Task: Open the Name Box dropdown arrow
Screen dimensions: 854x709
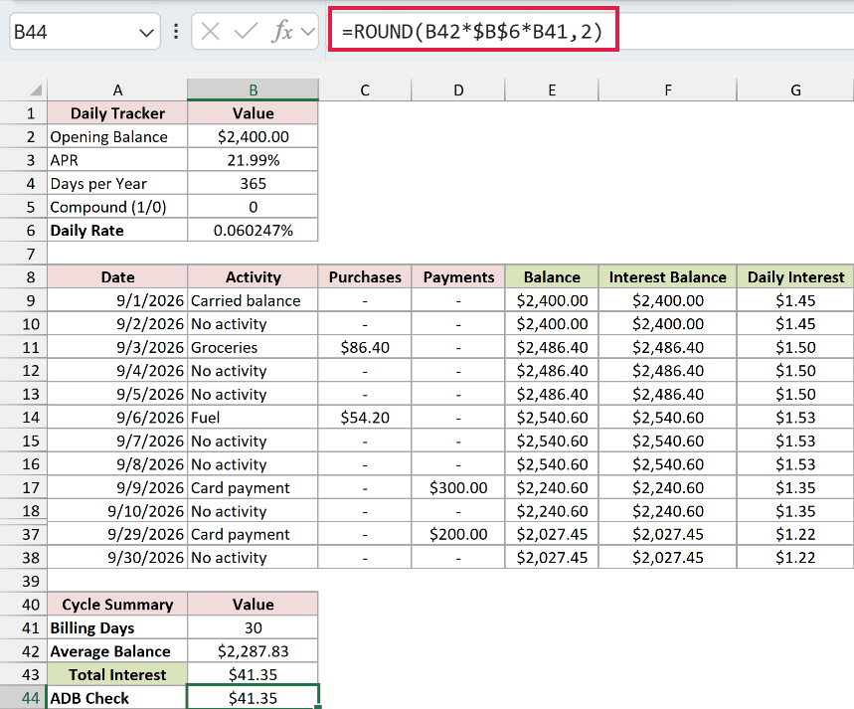Action: click(146, 33)
